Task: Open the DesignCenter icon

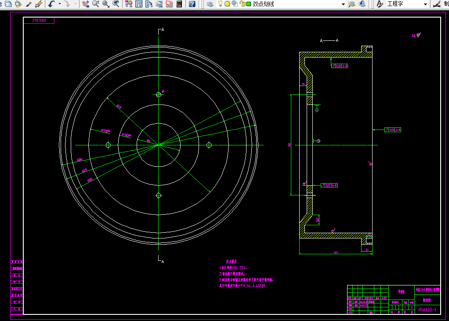Action: pyautogui.click(x=139, y=4)
